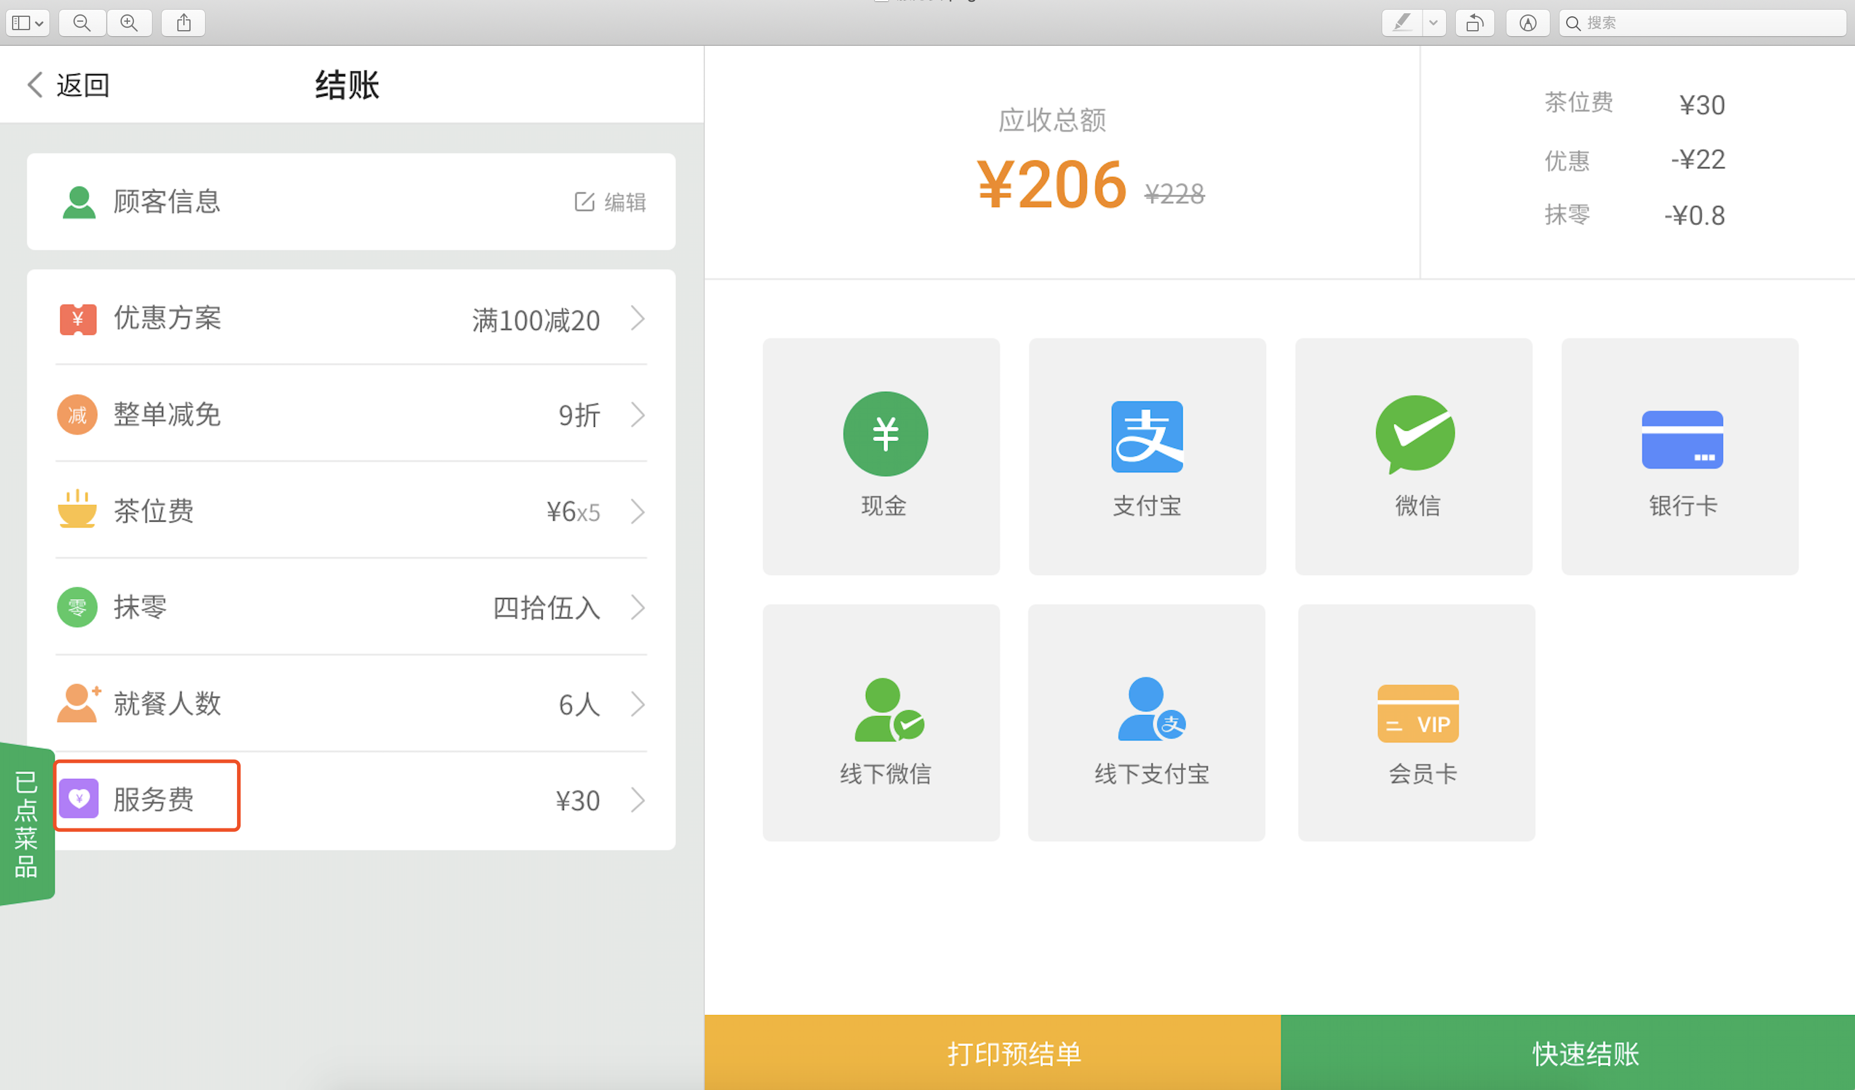The width and height of the screenshot is (1855, 1090).
Task: Click the 优惠方案 label
Action: [167, 319]
